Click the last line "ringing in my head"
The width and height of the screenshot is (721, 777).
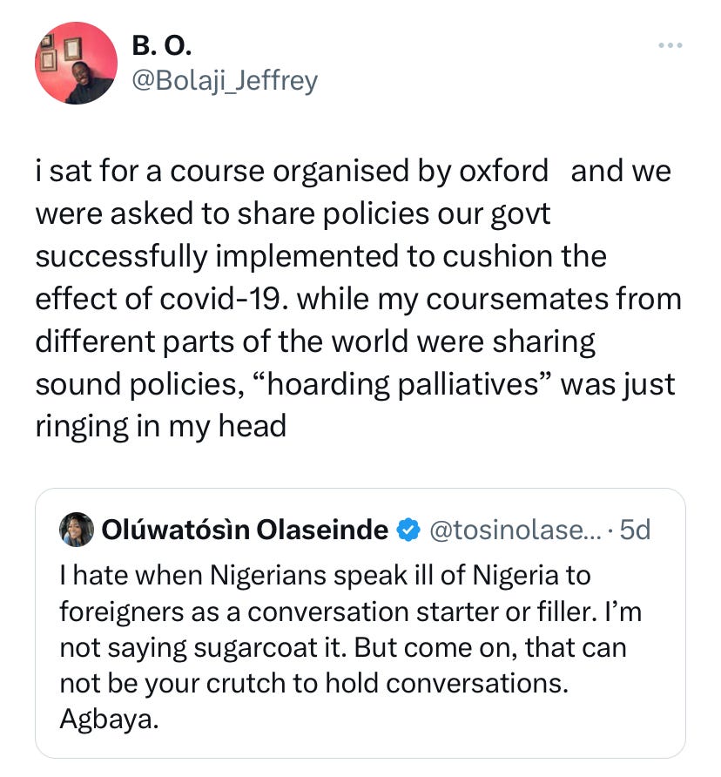(x=160, y=426)
